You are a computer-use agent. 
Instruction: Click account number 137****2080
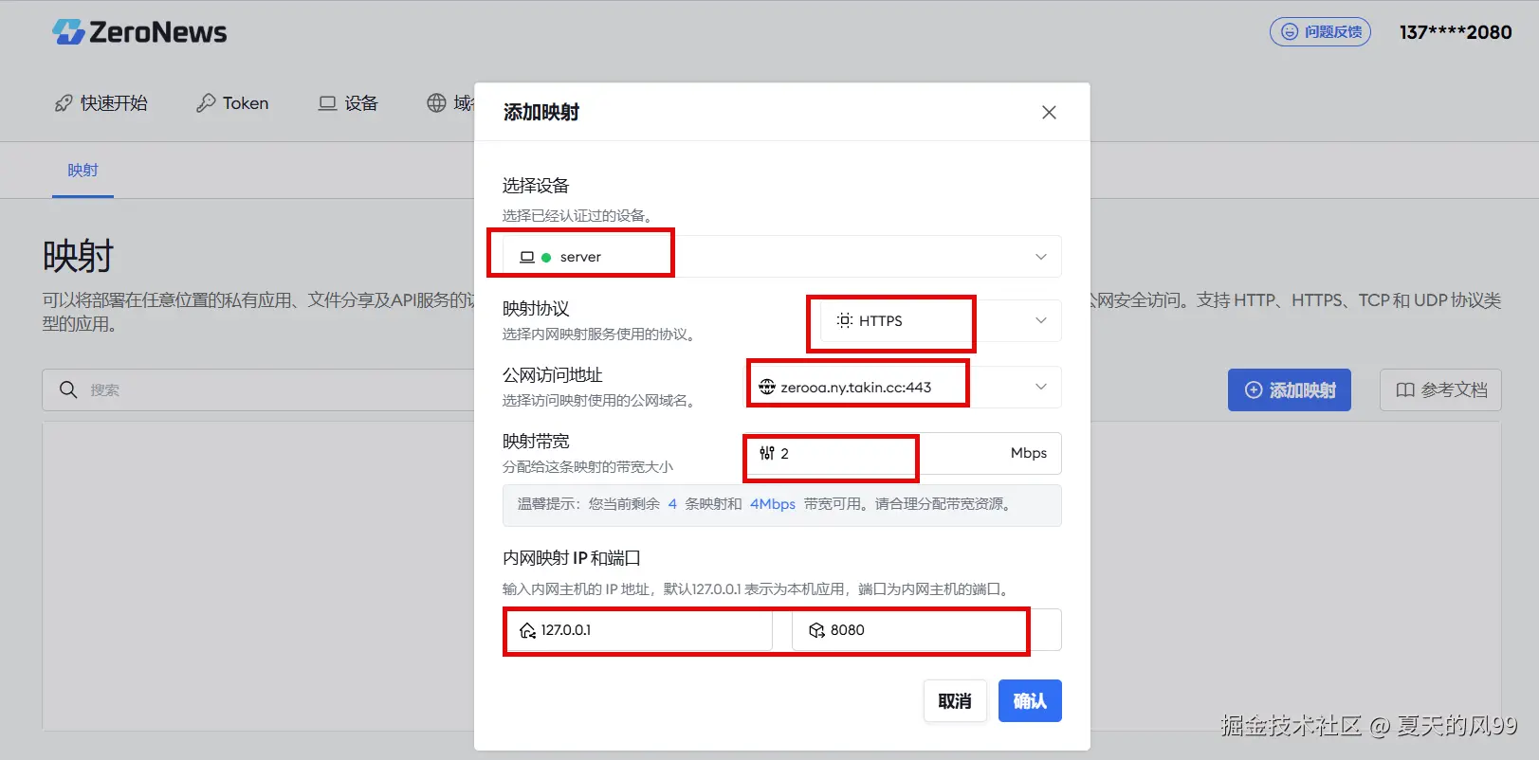point(1456,32)
